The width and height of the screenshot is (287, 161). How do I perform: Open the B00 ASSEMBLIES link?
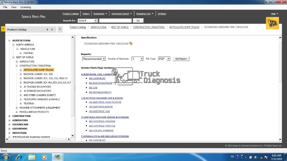tap(97, 78)
